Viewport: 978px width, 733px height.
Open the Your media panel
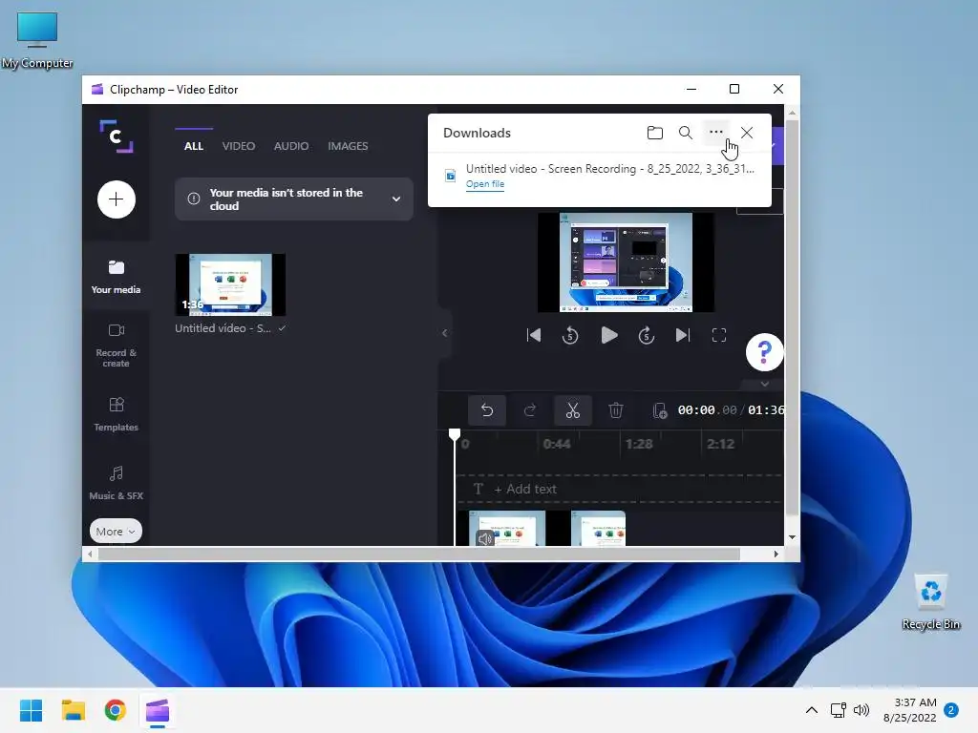click(116, 278)
